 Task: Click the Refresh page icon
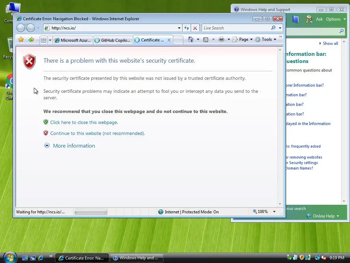(187, 28)
